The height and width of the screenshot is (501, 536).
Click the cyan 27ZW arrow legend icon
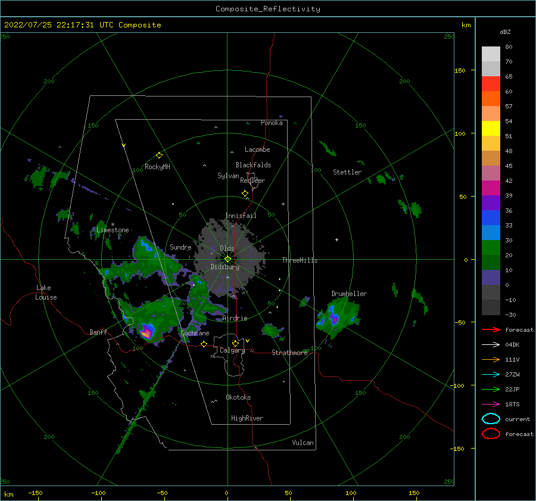click(x=491, y=375)
